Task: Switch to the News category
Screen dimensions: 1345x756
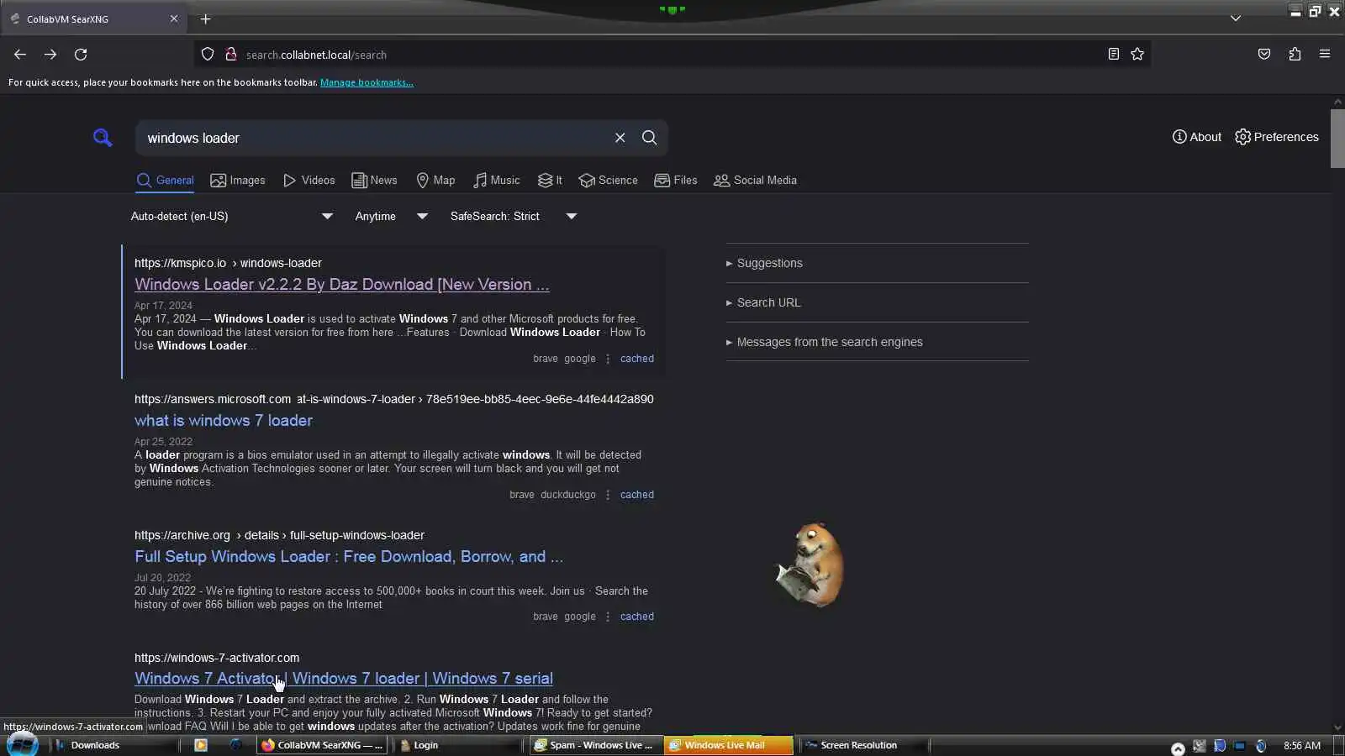Action: coord(374,181)
